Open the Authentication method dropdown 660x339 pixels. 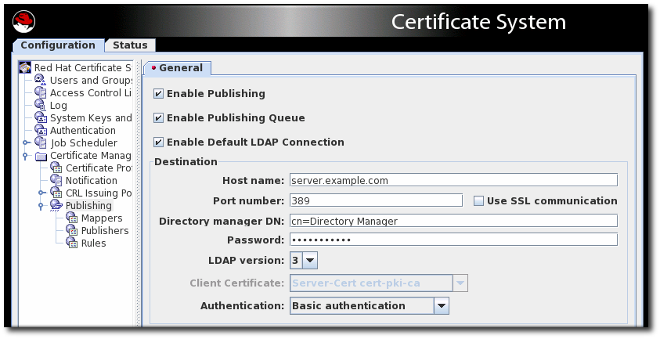tap(441, 306)
